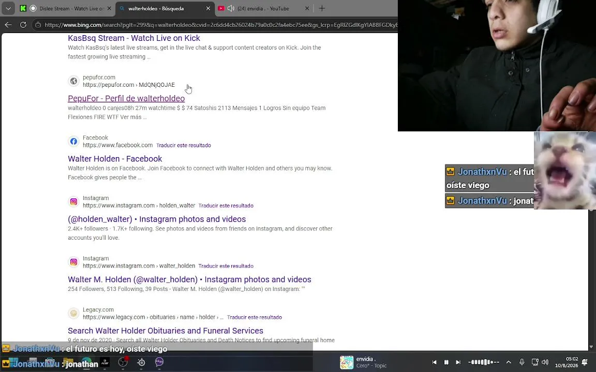Expand the system tray hidden icons chevron
This screenshot has height=372, width=596.
coord(509,362)
